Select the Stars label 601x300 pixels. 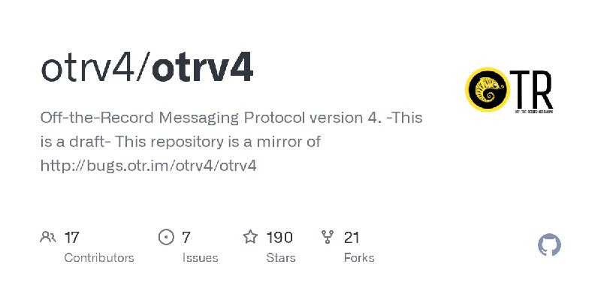tap(281, 257)
